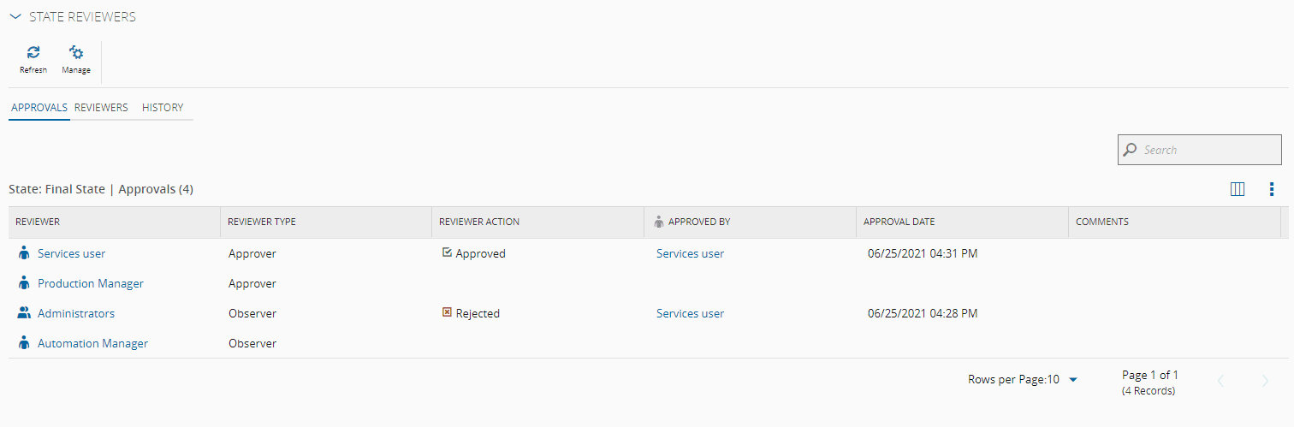Select the Approvals tab
Screen dimensions: 1294x427
click(39, 108)
